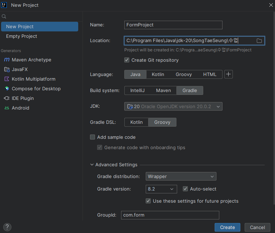Click the Maven Archetype generator icon

tap(7, 60)
